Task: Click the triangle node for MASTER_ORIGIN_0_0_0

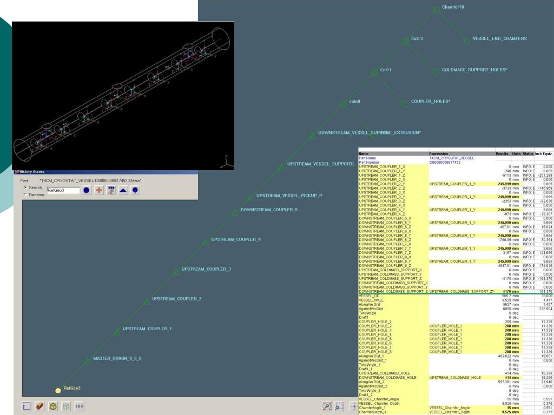Action: click(x=87, y=361)
